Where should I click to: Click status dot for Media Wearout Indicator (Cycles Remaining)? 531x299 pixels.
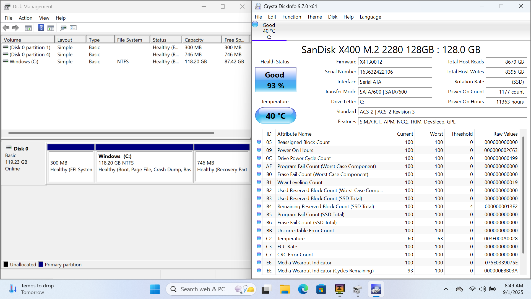(259, 270)
